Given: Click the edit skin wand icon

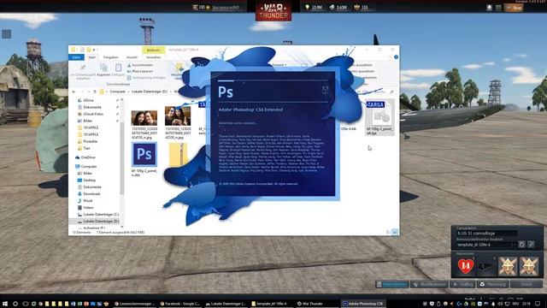Looking at the screenshot, I should 531,244.
